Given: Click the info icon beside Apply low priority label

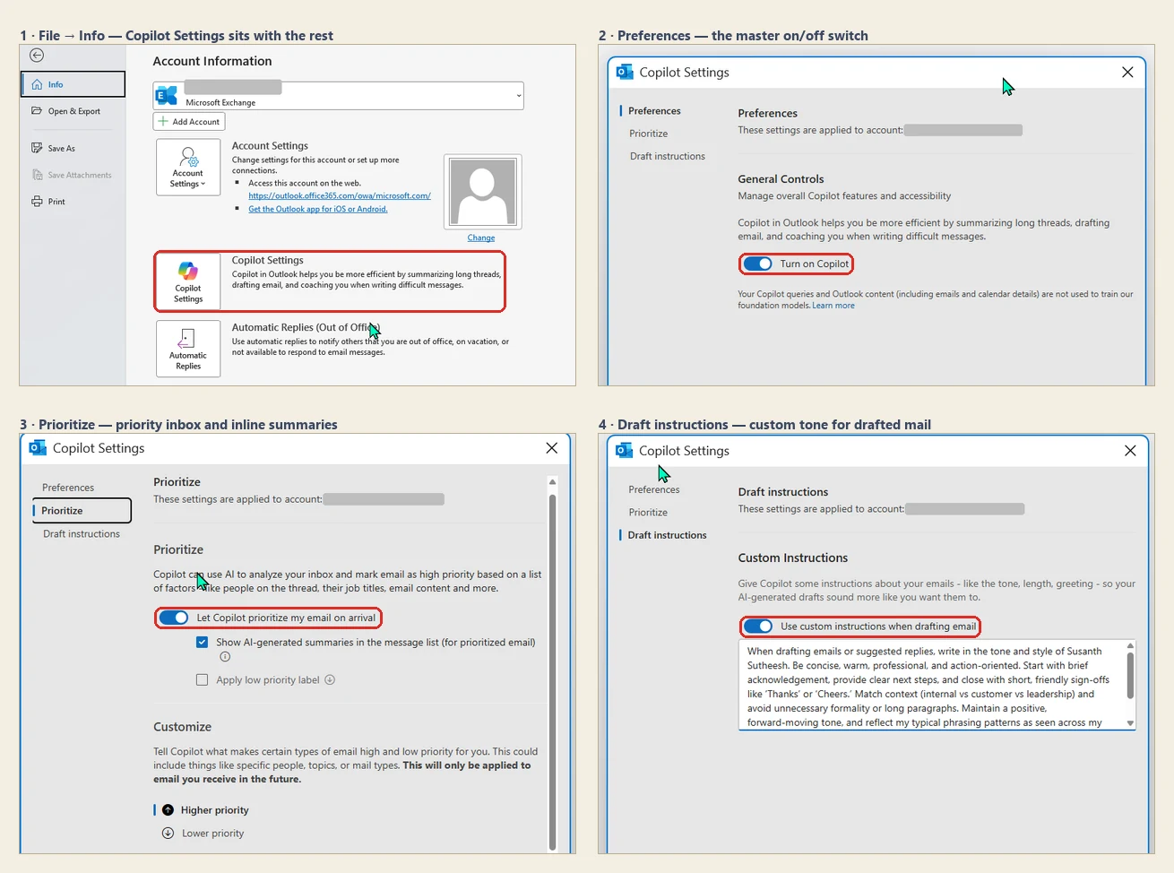Looking at the screenshot, I should (330, 679).
